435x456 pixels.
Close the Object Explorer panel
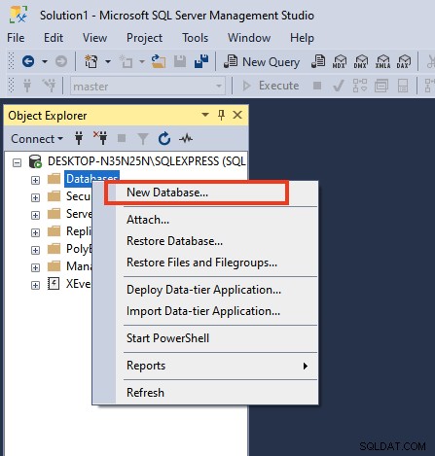237,115
